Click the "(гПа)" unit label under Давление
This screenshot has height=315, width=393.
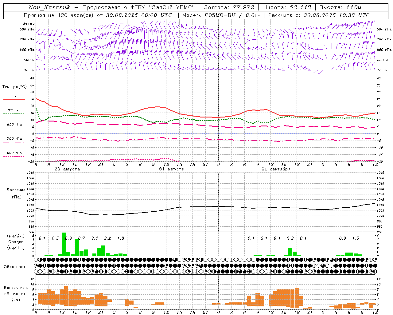point(16,197)
